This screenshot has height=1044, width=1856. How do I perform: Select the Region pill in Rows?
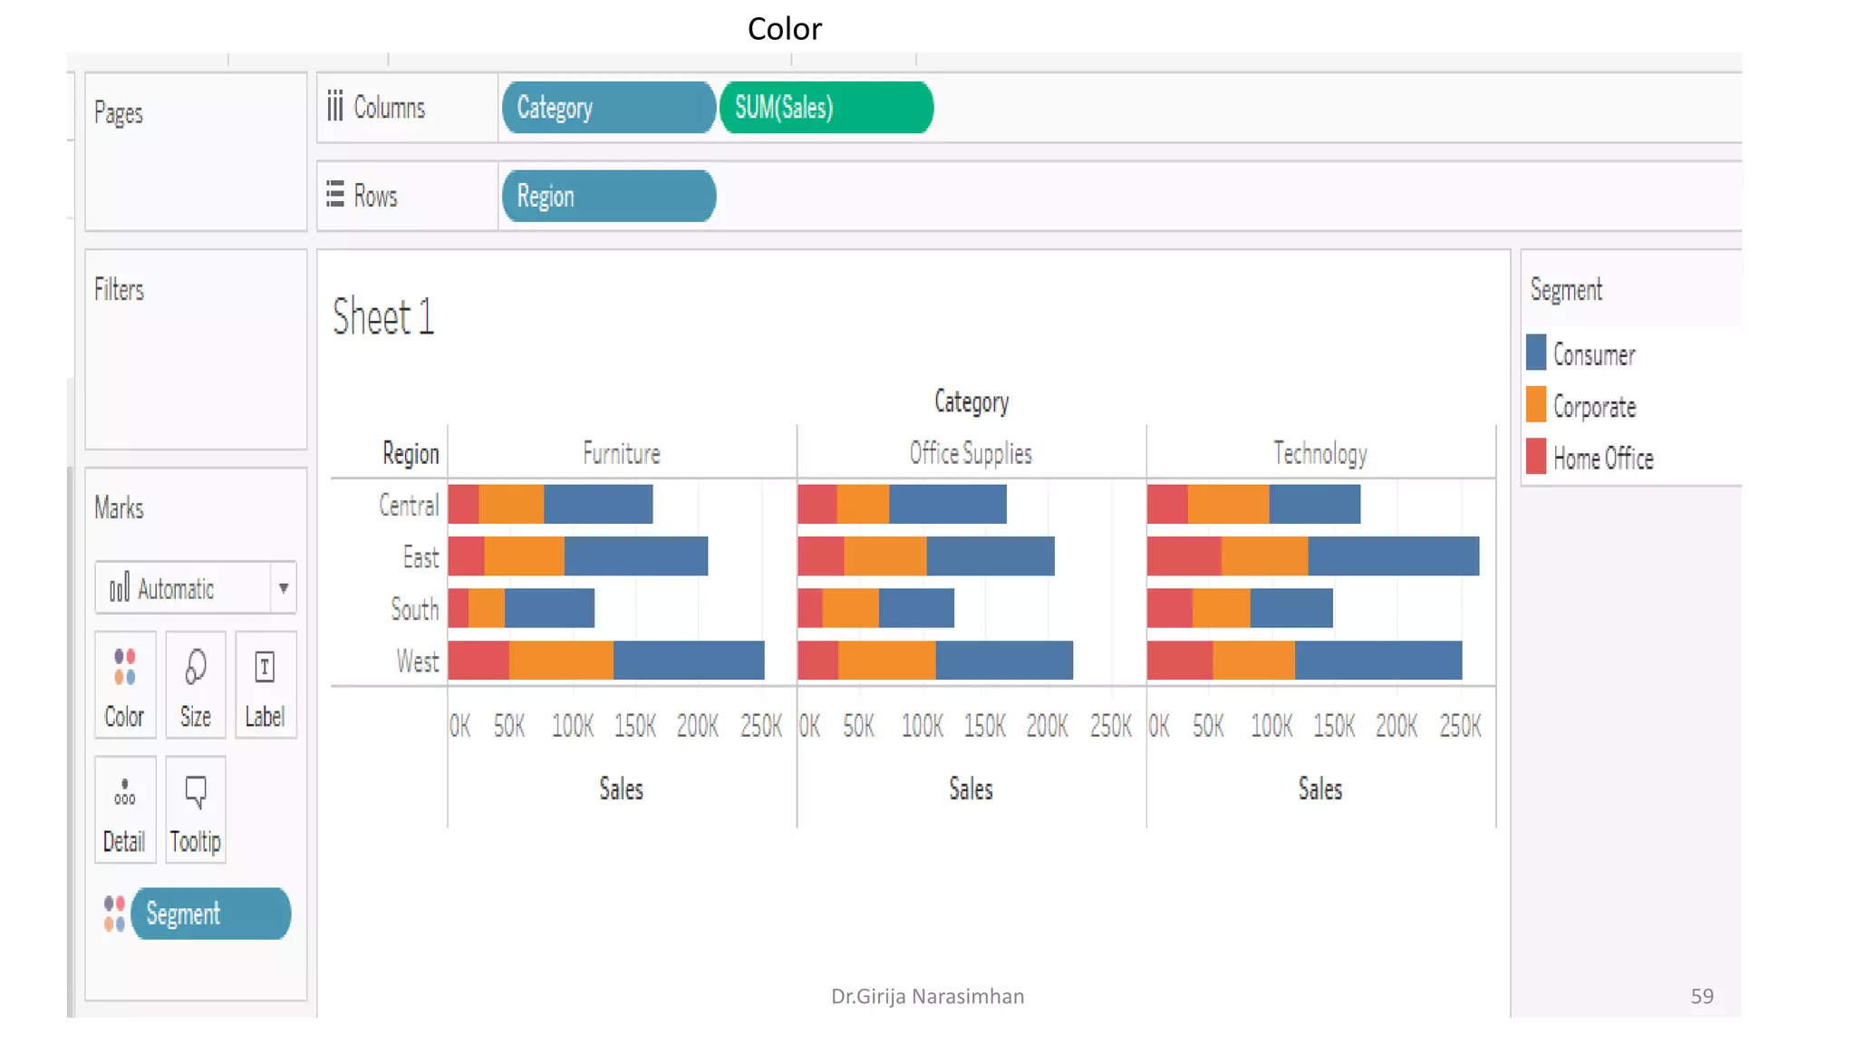click(x=608, y=196)
